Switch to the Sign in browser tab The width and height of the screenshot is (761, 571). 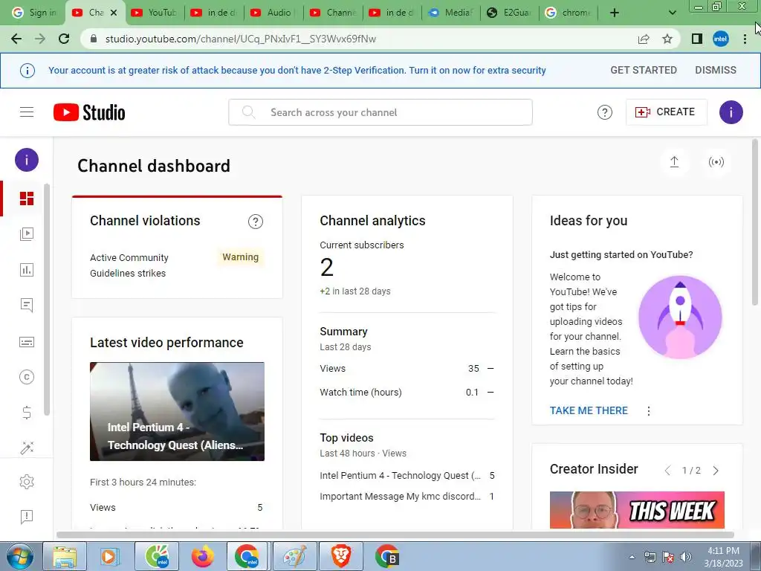(33, 13)
